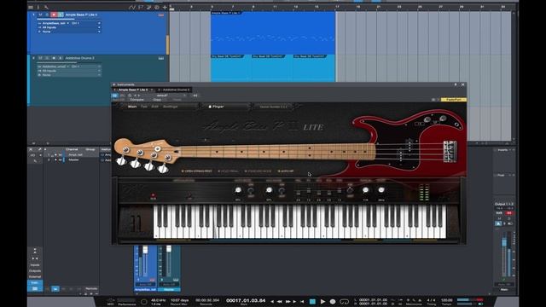Toggle record arm on Addictive Drums track

coord(54,58)
